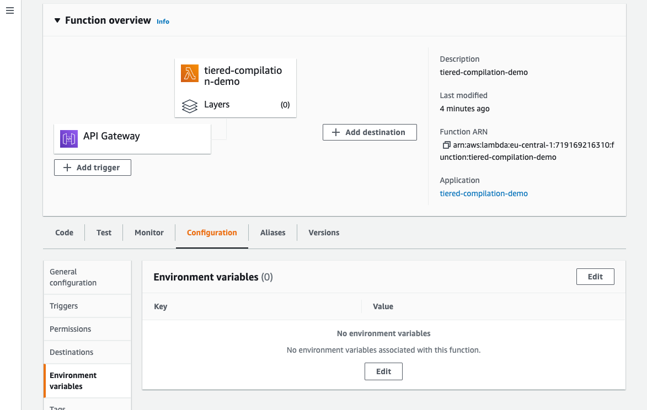Click the Layers stack icon
Screen dimensions: 647x410
pos(190,106)
